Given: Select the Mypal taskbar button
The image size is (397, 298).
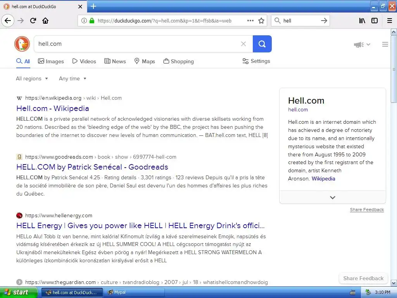Looking at the screenshot, I should point(134,293).
